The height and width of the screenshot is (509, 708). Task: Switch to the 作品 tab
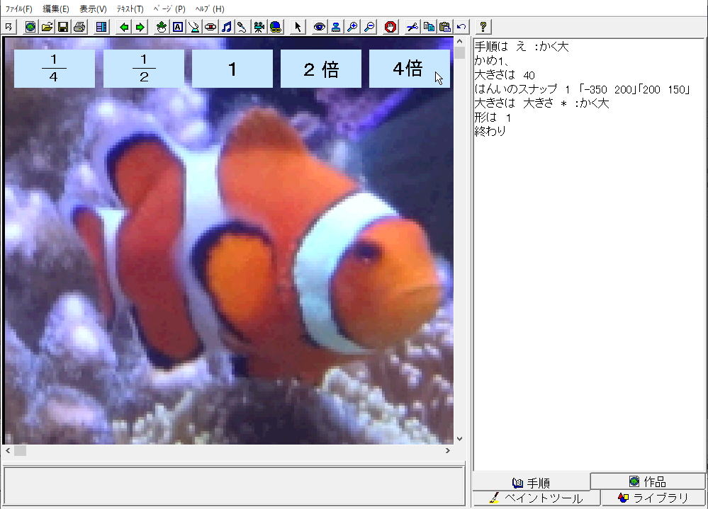coord(648,481)
